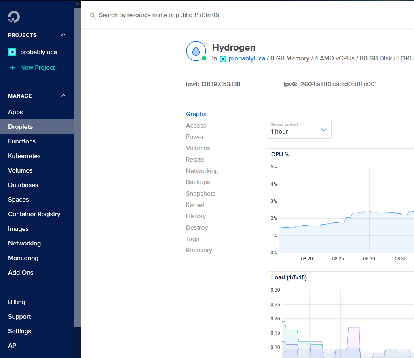Click the CPU % chart title
Viewport: 414px width, 358px height.
coord(280,154)
